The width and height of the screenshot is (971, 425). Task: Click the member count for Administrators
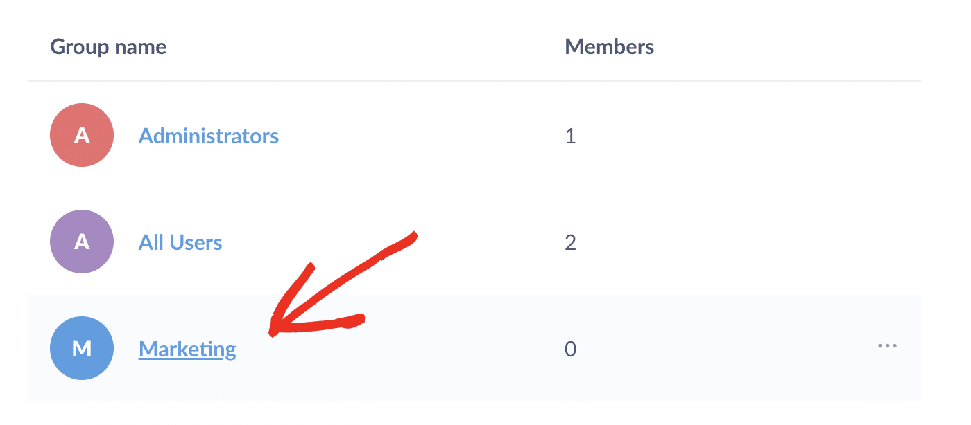pos(571,136)
